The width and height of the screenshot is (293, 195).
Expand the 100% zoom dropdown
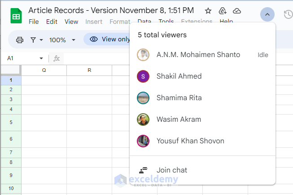point(62,40)
